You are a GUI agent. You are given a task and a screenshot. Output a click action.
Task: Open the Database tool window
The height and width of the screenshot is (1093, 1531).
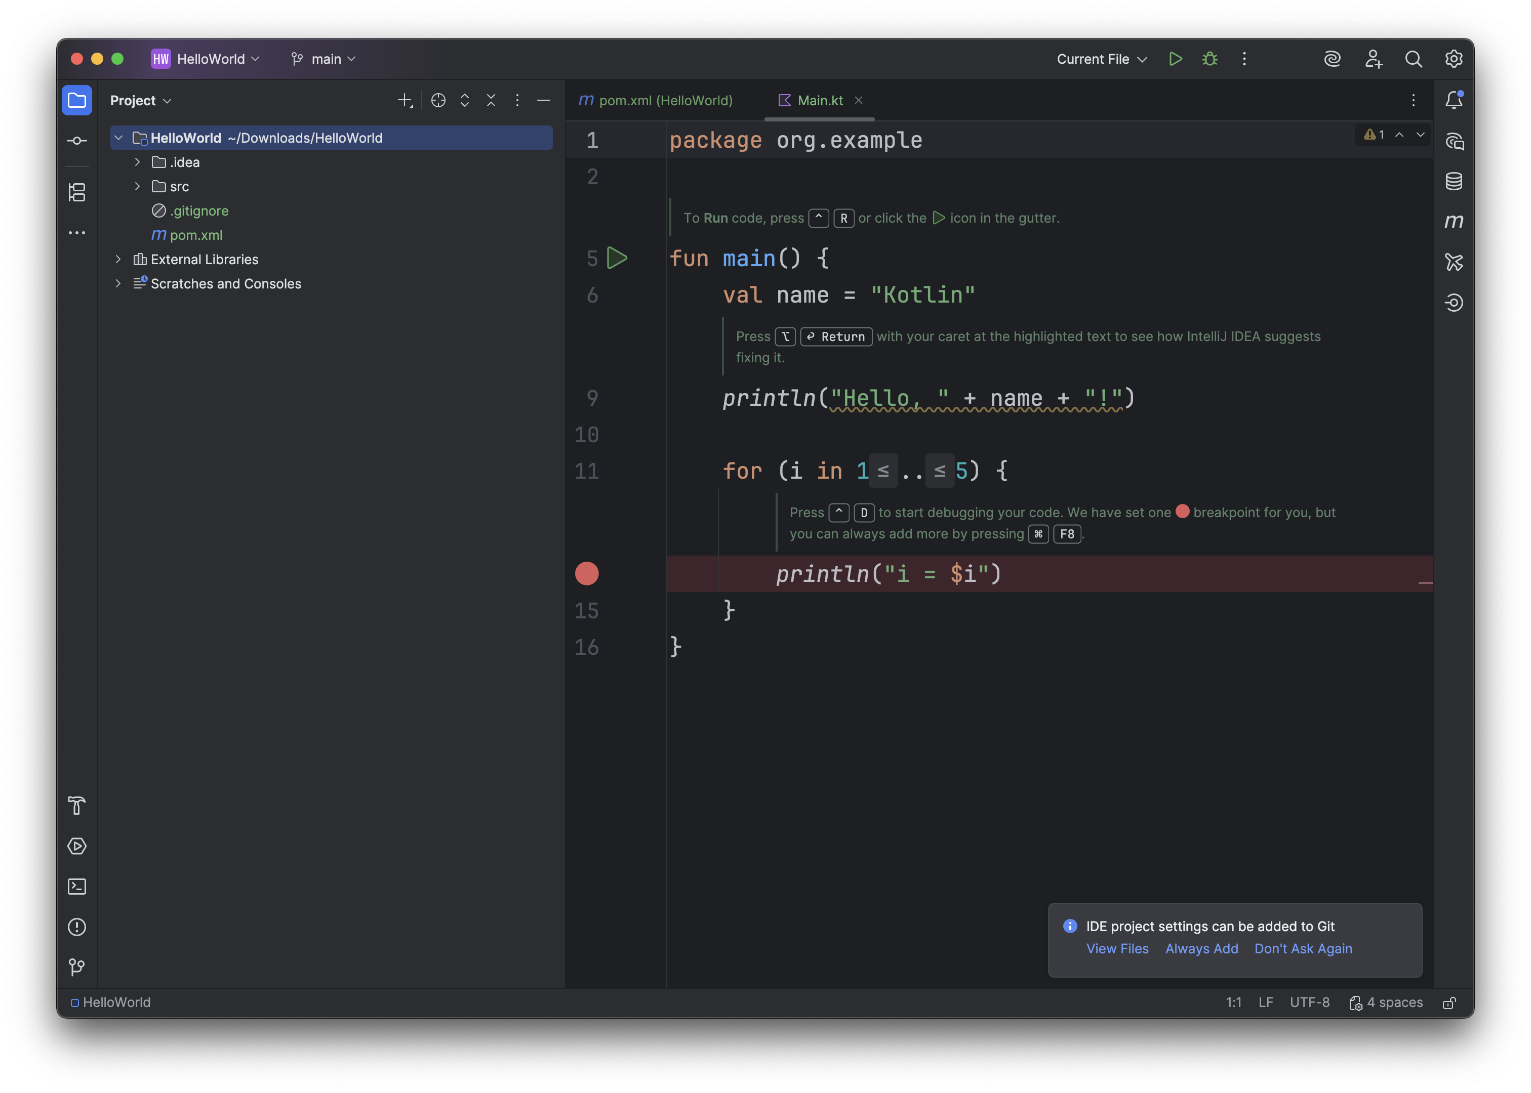[x=1454, y=181]
